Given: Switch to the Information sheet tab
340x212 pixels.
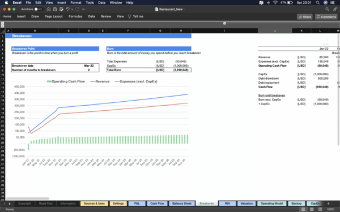Looking at the screenshot, I should pyautogui.click(x=68, y=204).
